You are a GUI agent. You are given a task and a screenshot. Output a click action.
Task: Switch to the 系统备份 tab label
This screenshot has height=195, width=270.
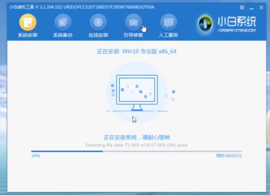pos(63,35)
